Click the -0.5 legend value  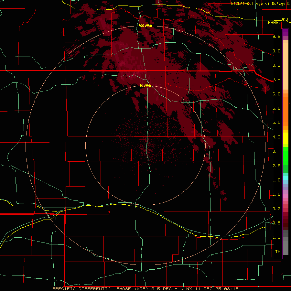[275, 223]
